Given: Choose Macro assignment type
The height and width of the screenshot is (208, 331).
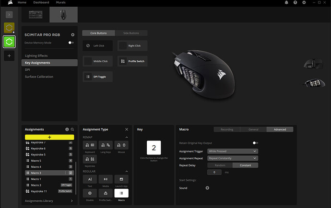Looking at the screenshot, I should click(121, 193).
